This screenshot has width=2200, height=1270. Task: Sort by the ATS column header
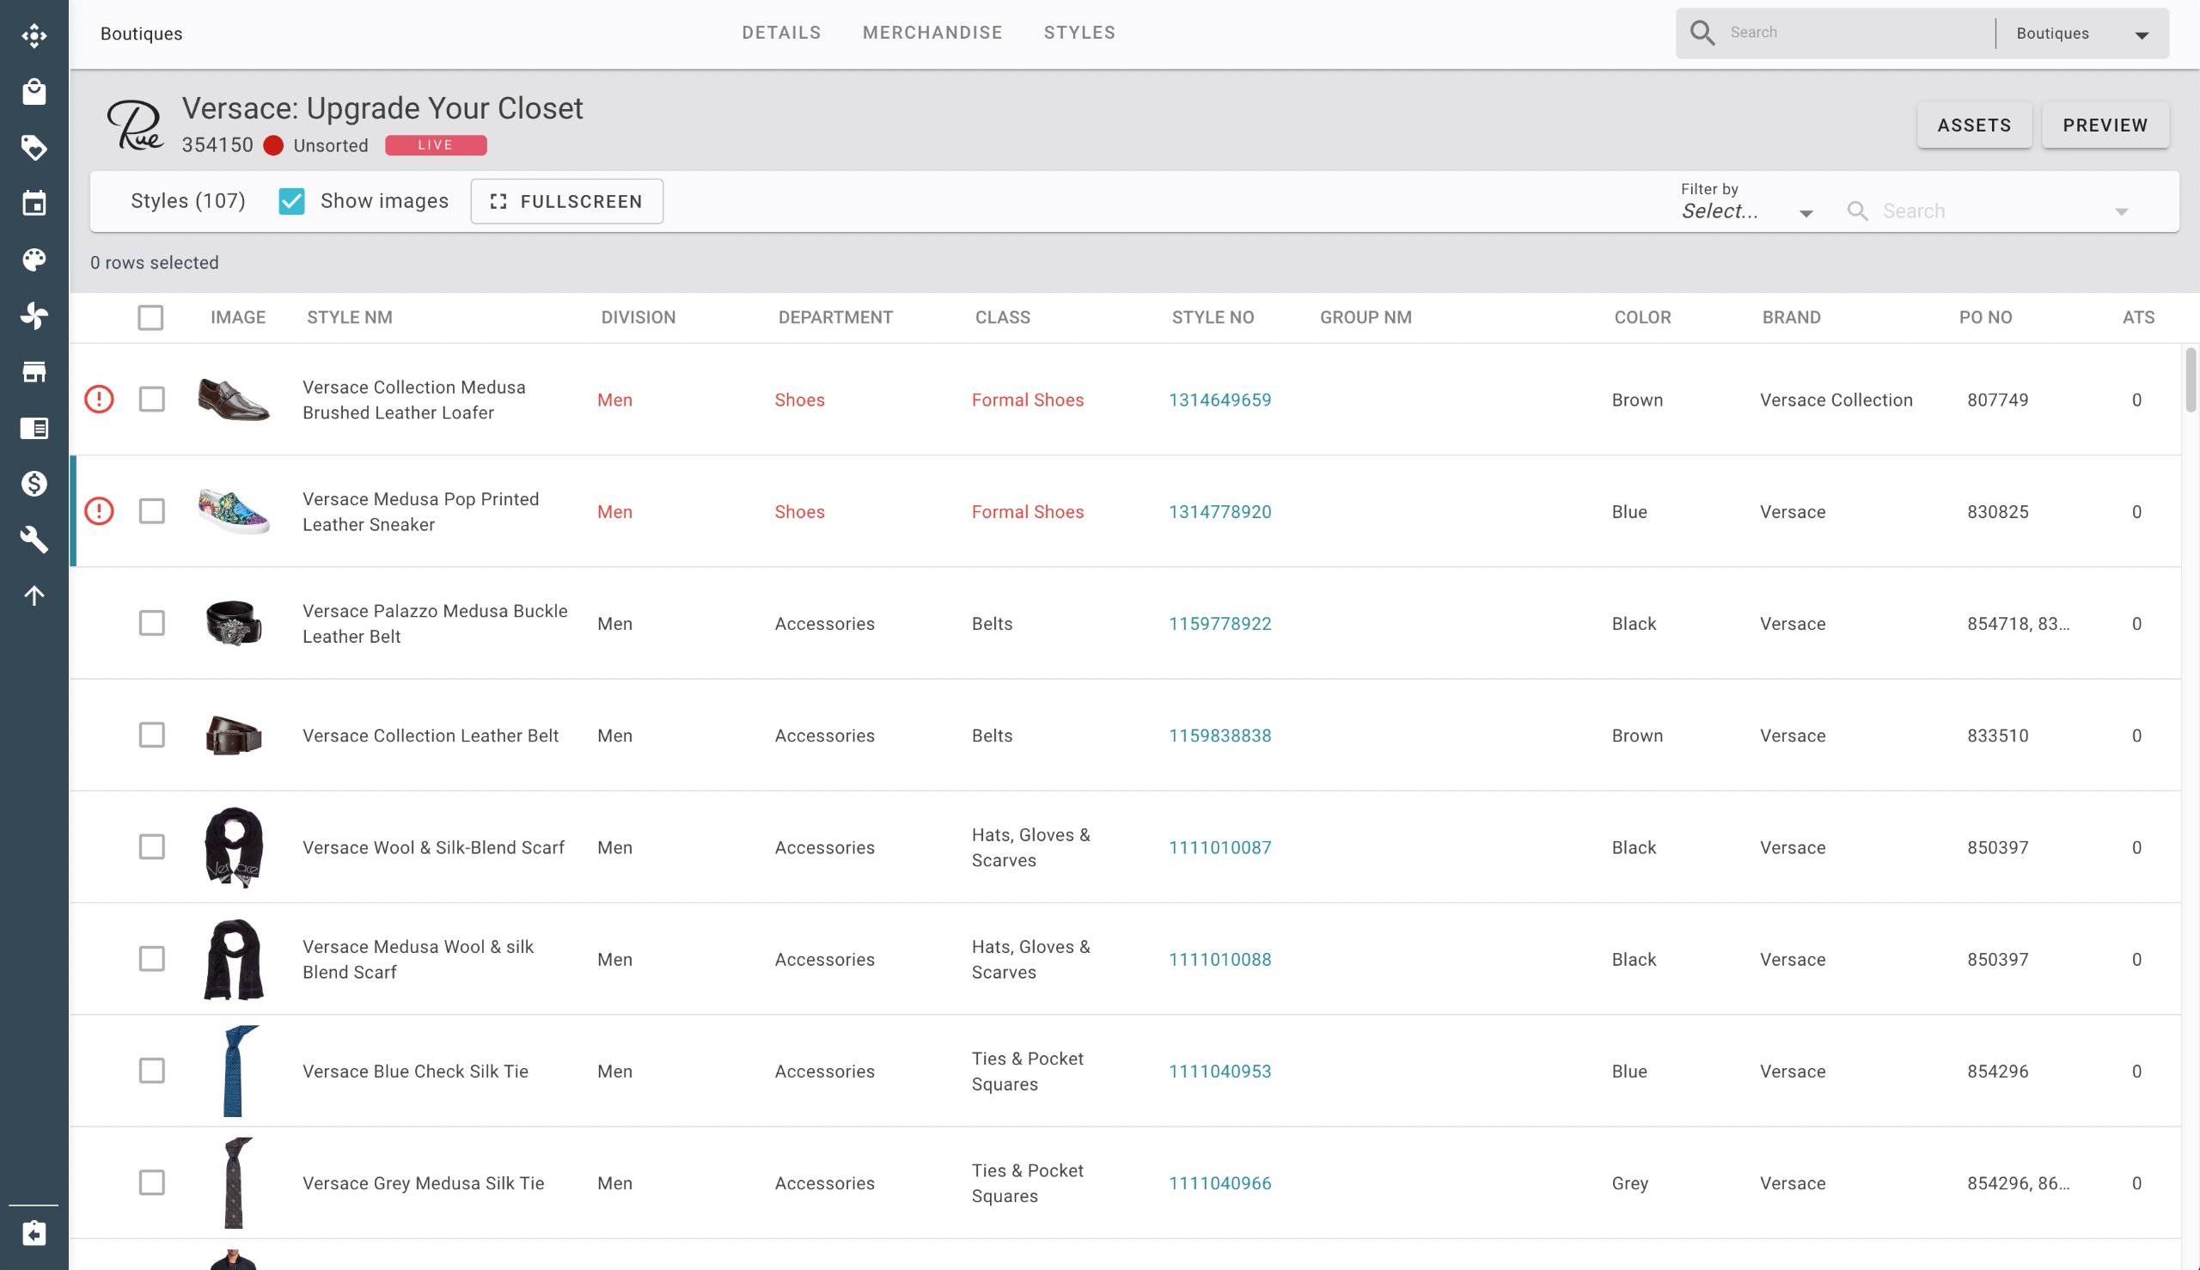[2138, 318]
